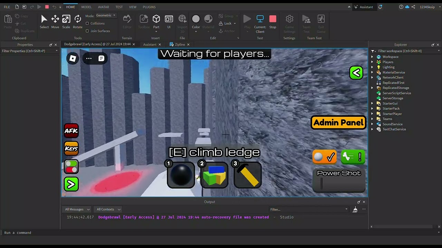The width and height of the screenshot is (442, 248).
Task: Select ServerScriptService in Explorer
Action: coord(396,93)
